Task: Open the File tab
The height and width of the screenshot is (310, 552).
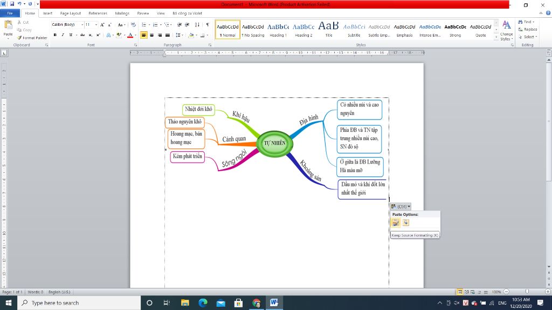Action: (10, 13)
